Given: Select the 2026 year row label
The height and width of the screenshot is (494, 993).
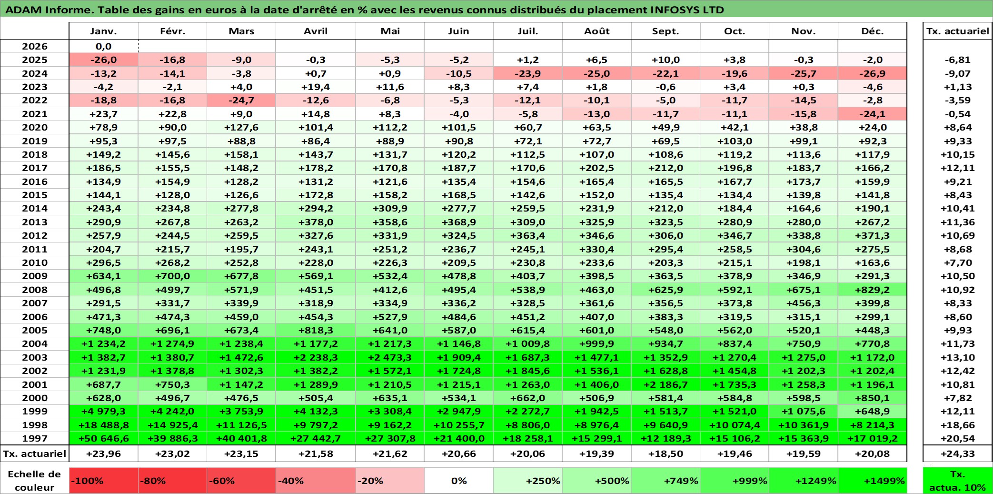Looking at the screenshot, I should (x=35, y=46).
